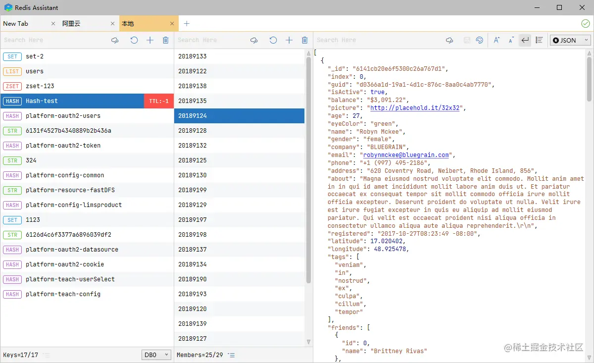This screenshot has width=594, height=363.
Task: Select member 20189124
Action: coord(240,116)
